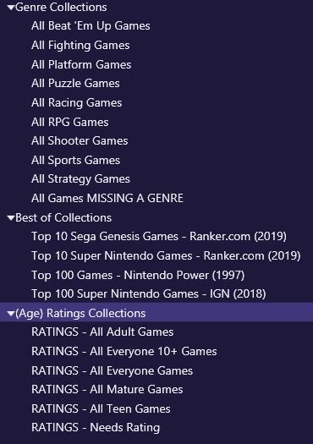Screen dimensions: 313x444
Task: Open RATINGS Needs Rating collection
Action: tap(96, 428)
